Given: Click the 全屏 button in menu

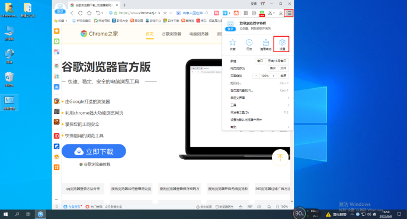Looking at the screenshot, I should click(x=283, y=76).
